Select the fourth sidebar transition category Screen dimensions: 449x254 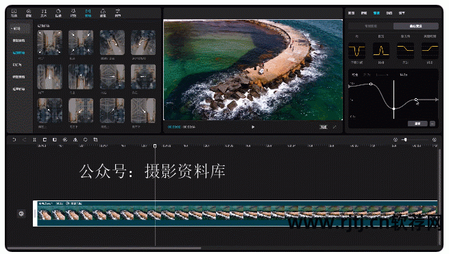[19, 77]
